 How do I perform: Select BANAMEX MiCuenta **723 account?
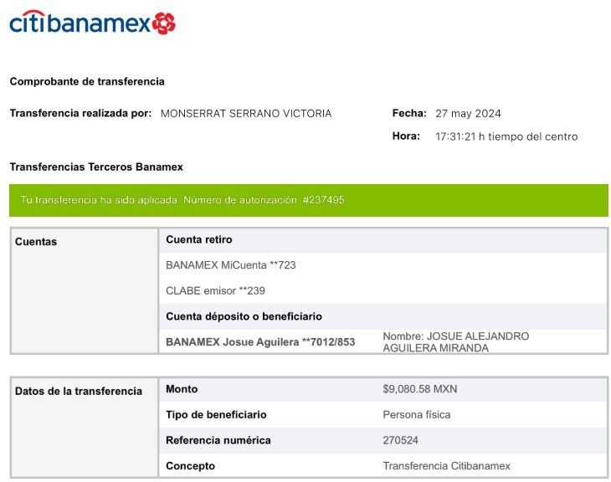point(231,265)
